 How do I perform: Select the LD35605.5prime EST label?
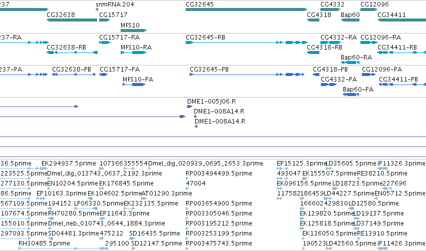pos(351,163)
